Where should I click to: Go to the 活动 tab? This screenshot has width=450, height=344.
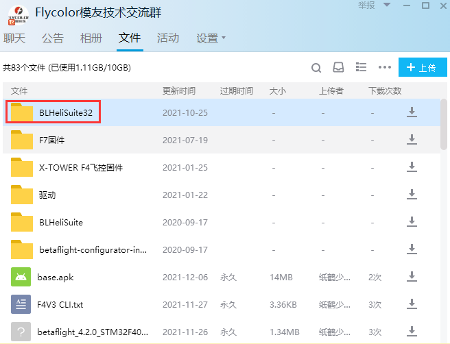tap(168, 38)
